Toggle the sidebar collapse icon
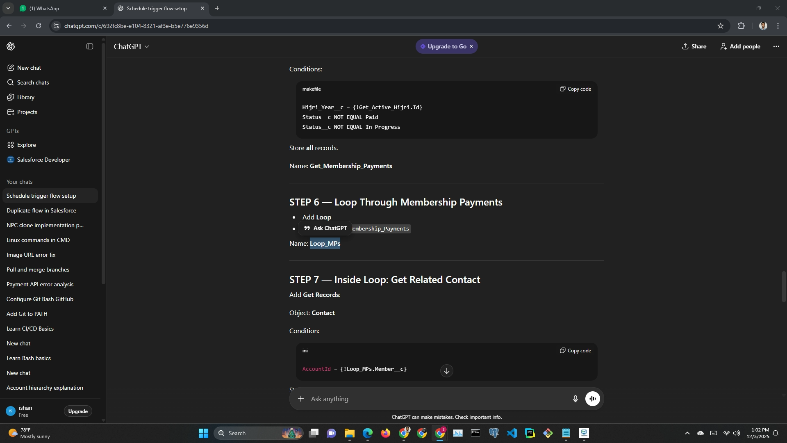The width and height of the screenshot is (787, 443). pos(90,46)
